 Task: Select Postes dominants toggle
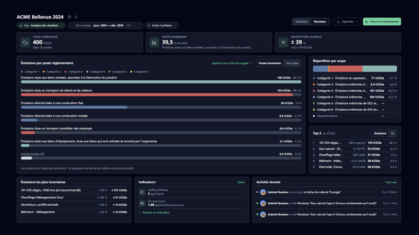pos(270,63)
